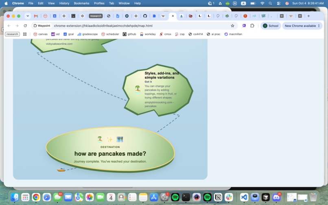The height and width of the screenshot is (205, 328).
Task: Open Discord from the Dock
Action: click(276, 197)
